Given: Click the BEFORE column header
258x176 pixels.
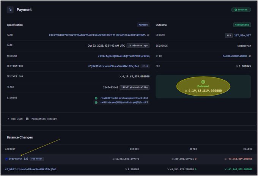Looking at the screenshot, I should (134, 149).
